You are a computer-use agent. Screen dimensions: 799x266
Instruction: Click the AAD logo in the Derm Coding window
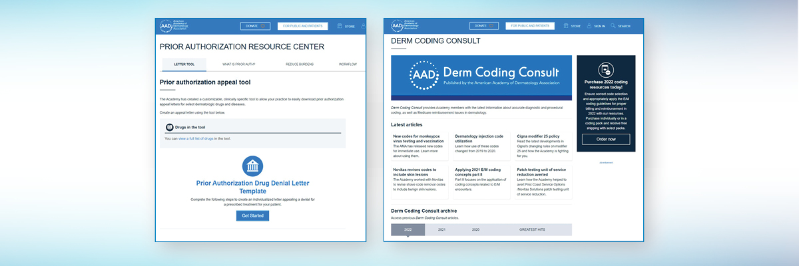tap(406, 26)
